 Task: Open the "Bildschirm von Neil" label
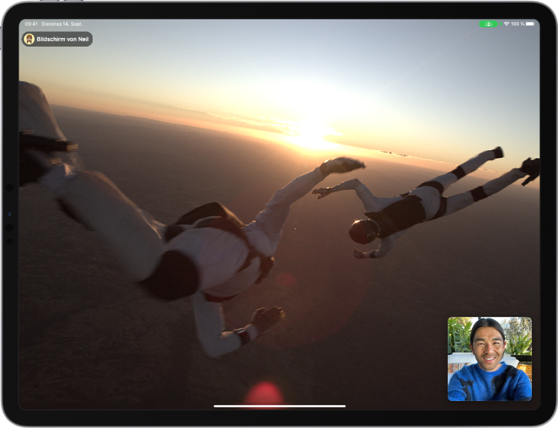pos(57,39)
